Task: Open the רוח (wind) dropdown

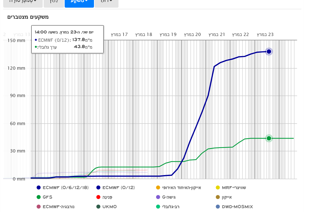Action: pos(106,2)
